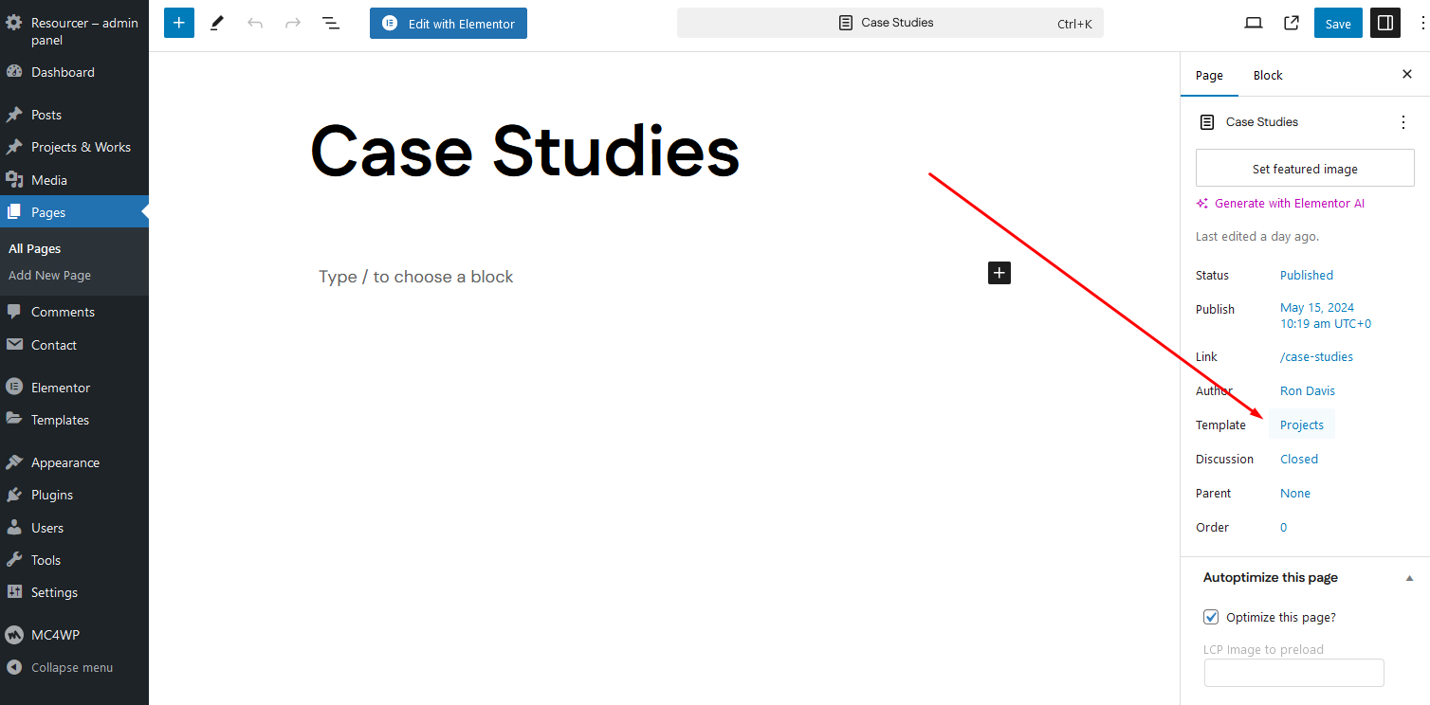Select the All Pages submenu link
The image size is (1430, 705).
point(34,248)
